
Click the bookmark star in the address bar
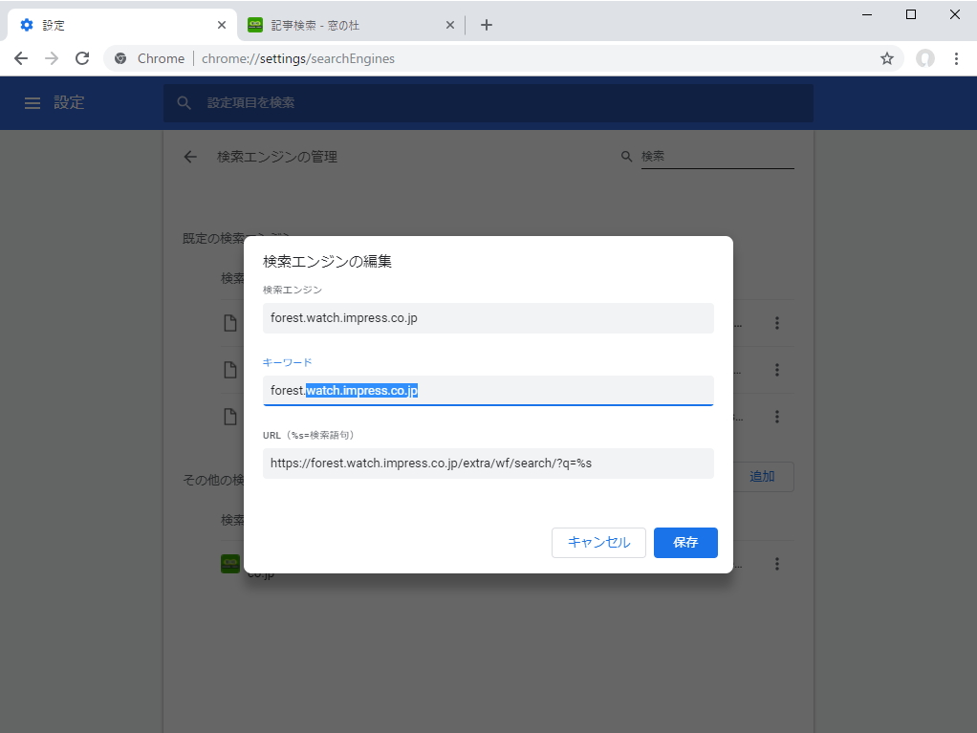(x=887, y=58)
